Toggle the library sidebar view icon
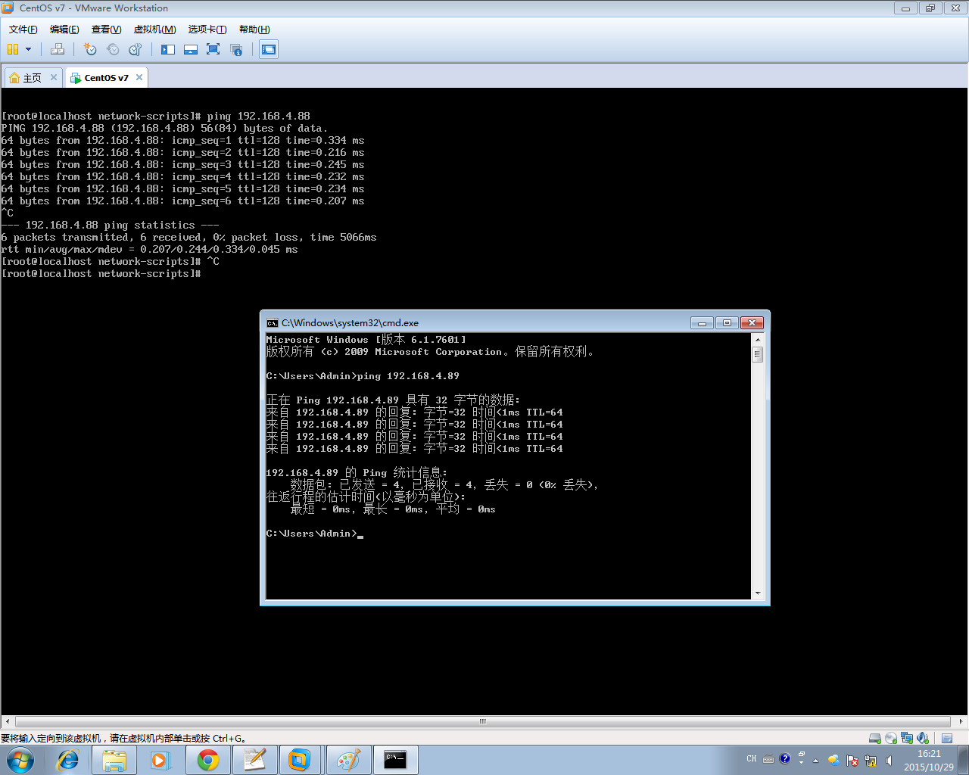This screenshot has width=969, height=775. (x=168, y=49)
